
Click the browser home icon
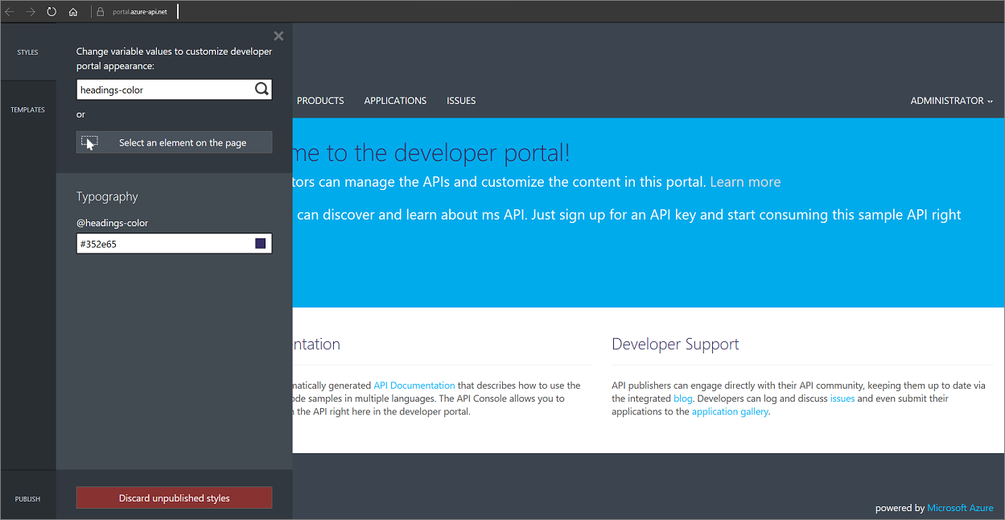72,11
